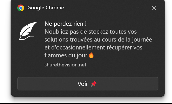Click the red pushpin emoji on Voir
The height and width of the screenshot is (104, 172).
(x=94, y=84)
